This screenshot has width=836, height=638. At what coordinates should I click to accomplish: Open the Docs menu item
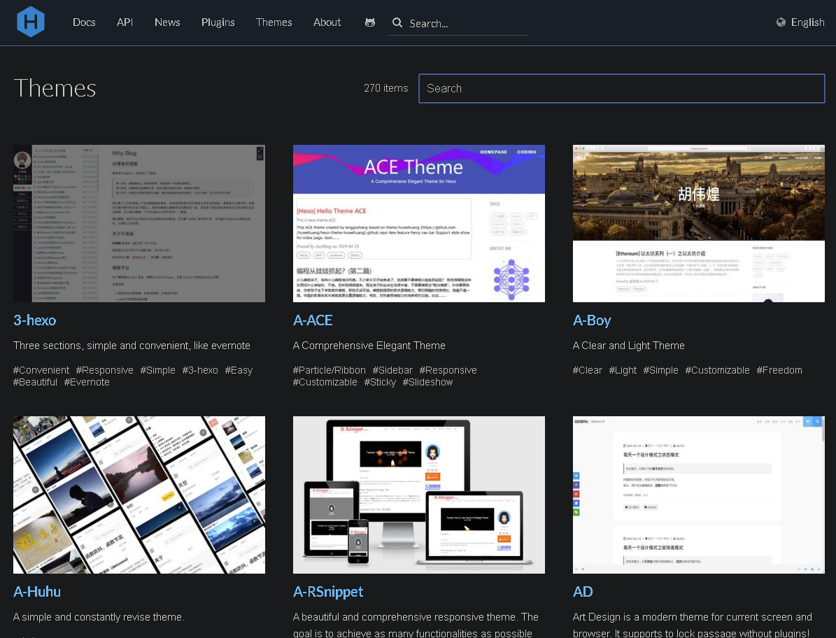tap(84, 22)
